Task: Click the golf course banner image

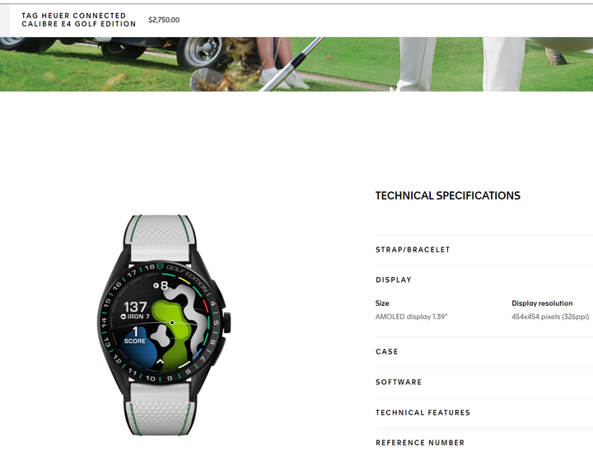Action: tap(296, 64)
